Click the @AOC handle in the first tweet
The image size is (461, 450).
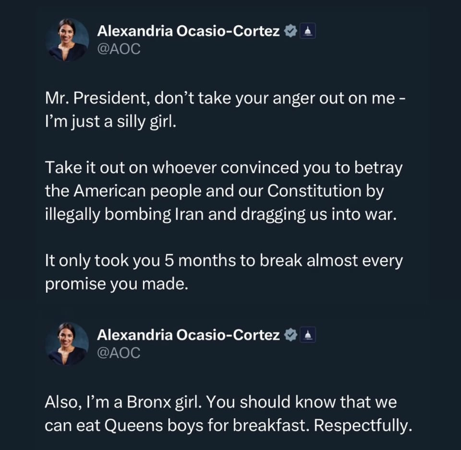click(x=119, y=49)
